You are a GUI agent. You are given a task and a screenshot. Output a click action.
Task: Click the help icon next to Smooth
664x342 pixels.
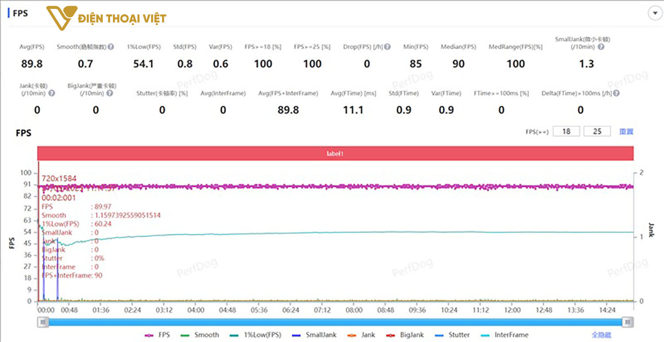click(x=111, y=47)
